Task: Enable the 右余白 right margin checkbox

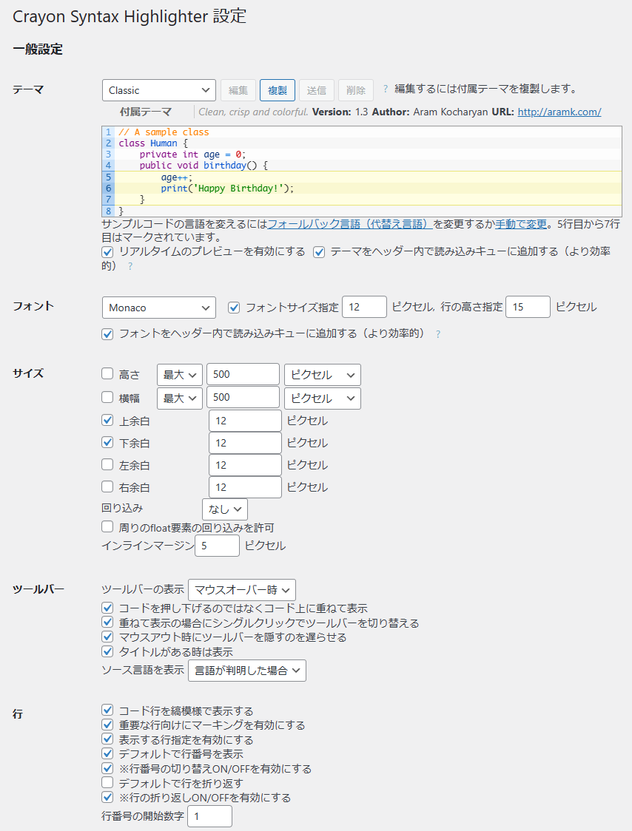Action: click(x=108, y=486)
